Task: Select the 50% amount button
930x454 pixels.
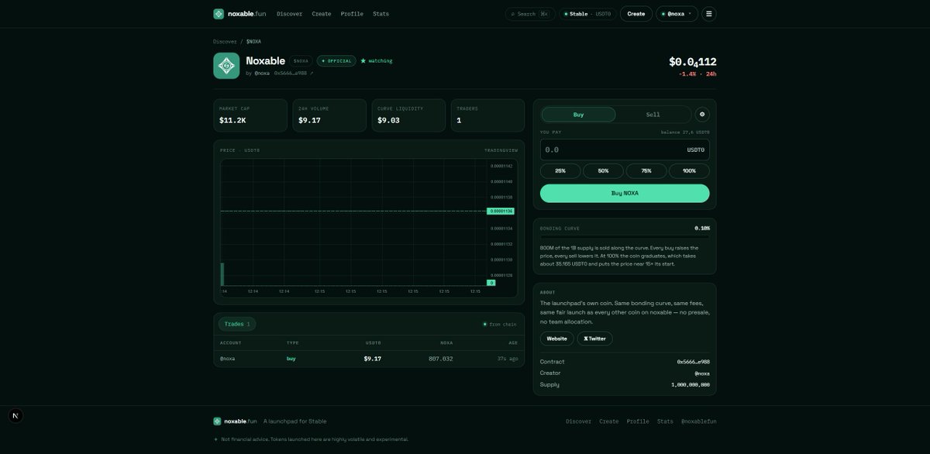Action: [x=603, y=170]
